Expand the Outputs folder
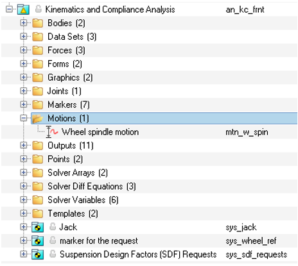This screenshot has width=298, height=266. (24, 145)
